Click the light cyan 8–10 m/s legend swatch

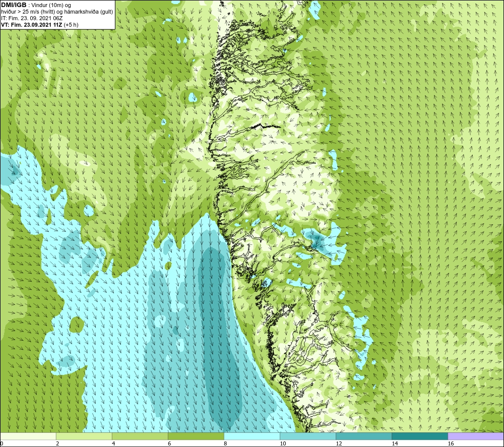pos(251,436)
